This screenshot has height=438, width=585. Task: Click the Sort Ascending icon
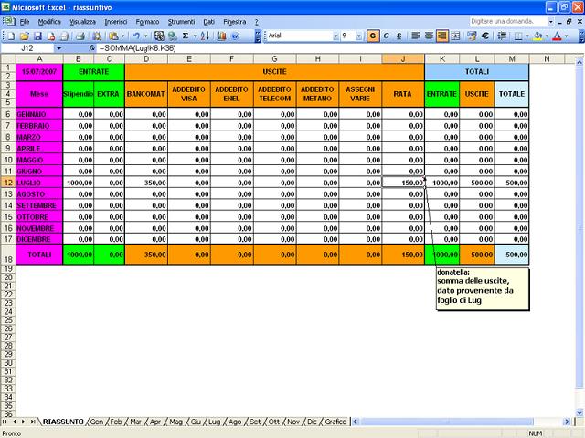pos(206,36)
